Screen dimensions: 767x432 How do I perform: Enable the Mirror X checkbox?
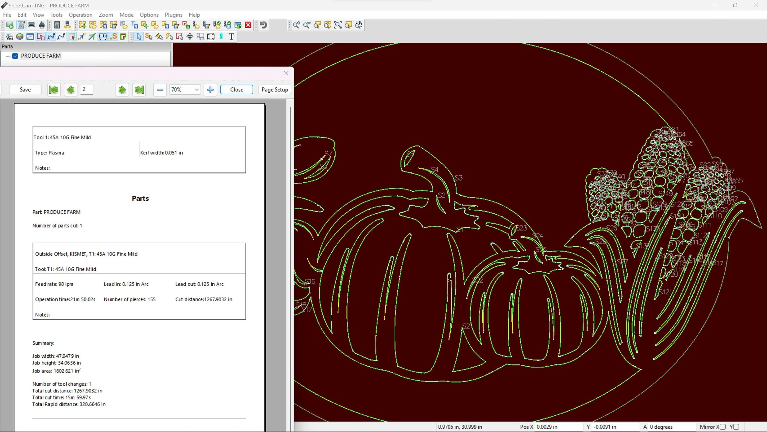[723, 427]
